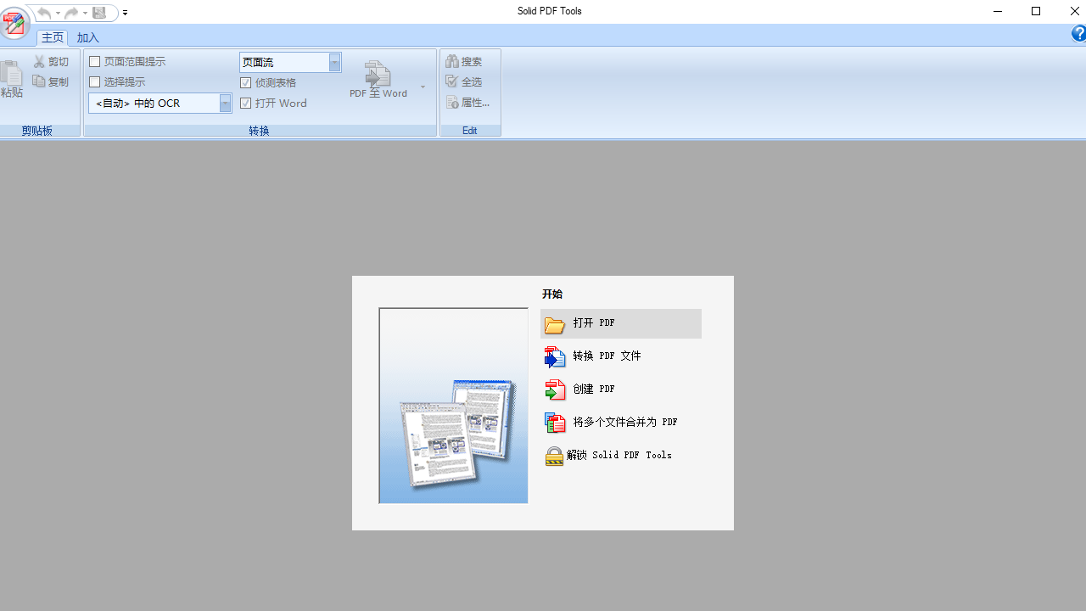The image size is (1086, 611).
Task: Select 创建 PDF in start panel
Action: (621, 390)
